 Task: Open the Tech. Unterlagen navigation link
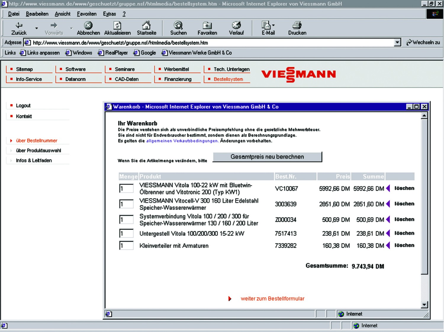[x=231, y=69]
